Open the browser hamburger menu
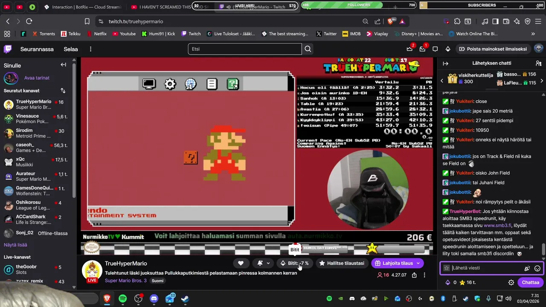This screenshot has width=546, height=307. coord(539,21)
